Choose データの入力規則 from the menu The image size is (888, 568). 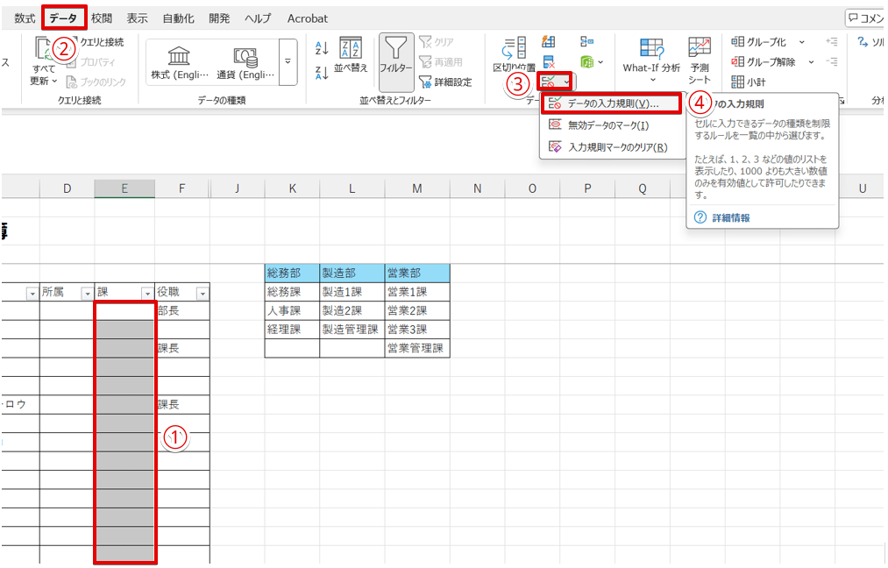[612, 103]
